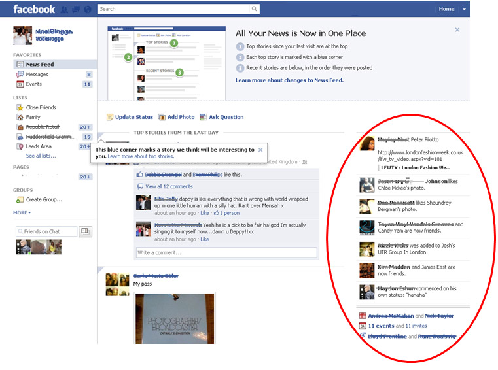The width and height of the screenshot is (498, 370).
Task: Click Add Photo link
Action: [x=181, y=117]
